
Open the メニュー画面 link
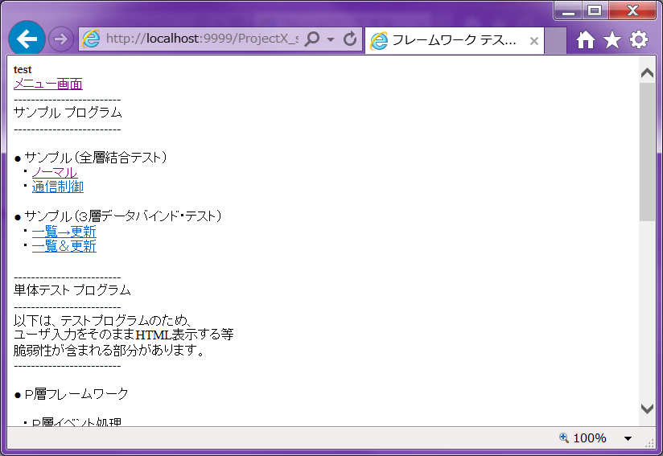tap(47, 84)
